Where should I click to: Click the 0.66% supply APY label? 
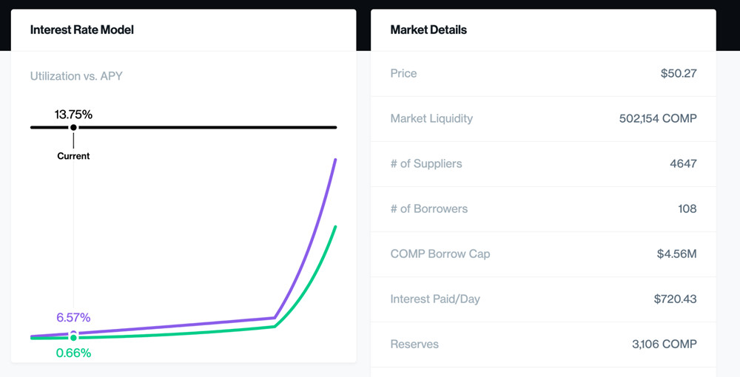coord(73,353)
